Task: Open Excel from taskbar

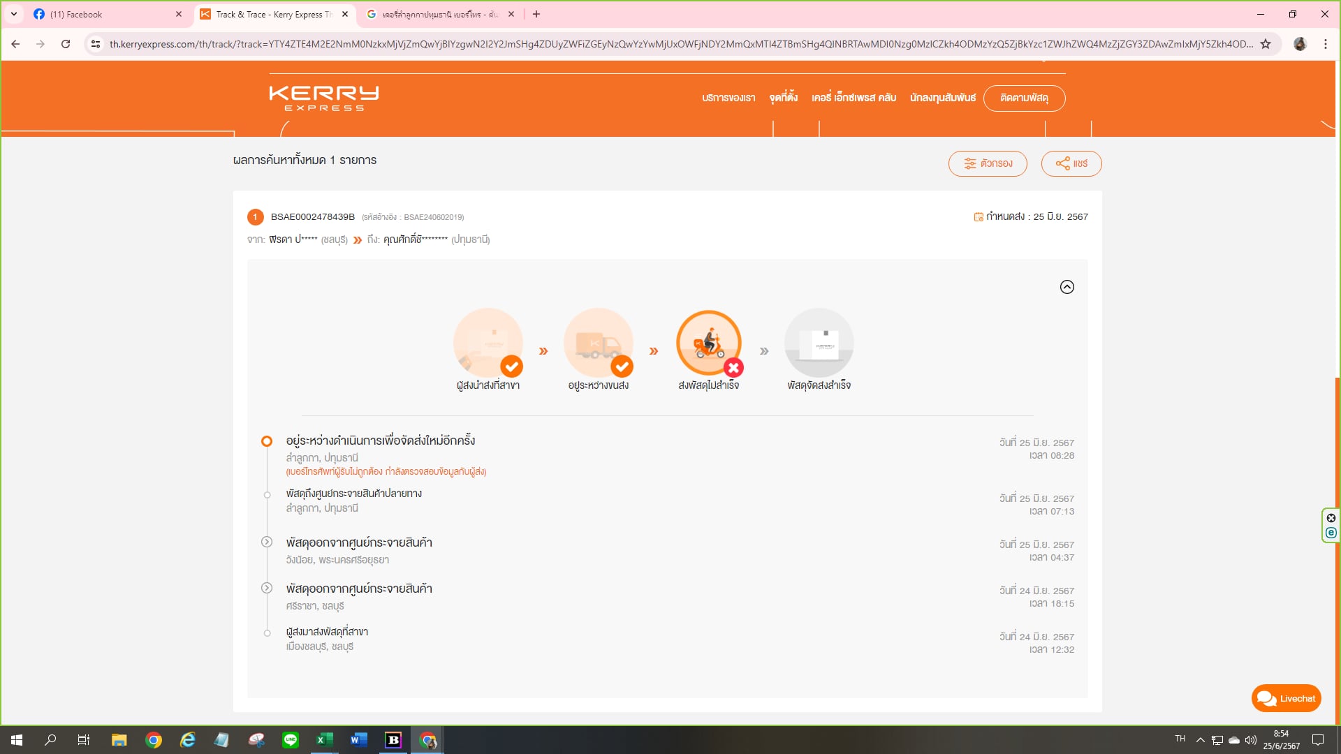Action: pyautogui.click(x=325, y=740)
